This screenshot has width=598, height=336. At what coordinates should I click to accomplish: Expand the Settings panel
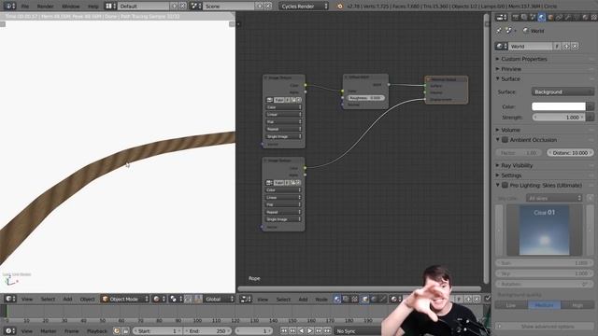pyautogui.click(x=511, y=175)
